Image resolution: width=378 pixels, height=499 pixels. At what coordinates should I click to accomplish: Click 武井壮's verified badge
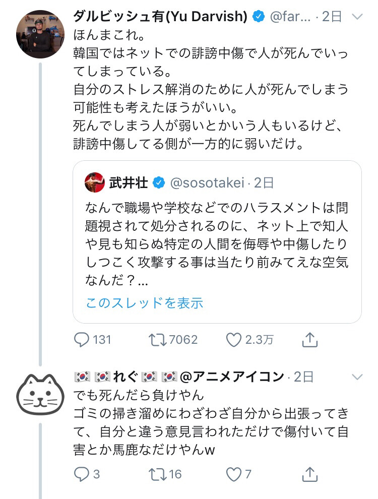click(x=159, y=183)
